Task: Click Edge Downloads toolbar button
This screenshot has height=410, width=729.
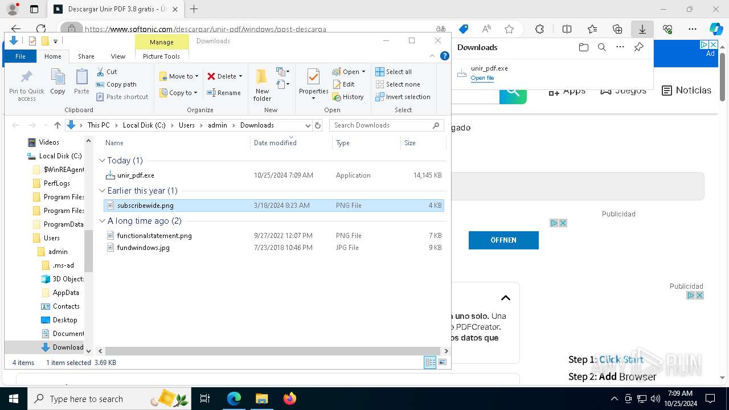Action: (x=642, y=29)
